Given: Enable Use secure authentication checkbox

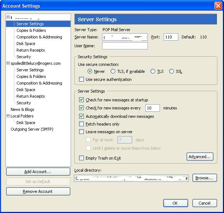Looking at the screenshot, I should 82,79.
